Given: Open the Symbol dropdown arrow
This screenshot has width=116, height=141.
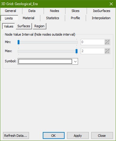Looking at the screenshot, I should pos(75,61).
